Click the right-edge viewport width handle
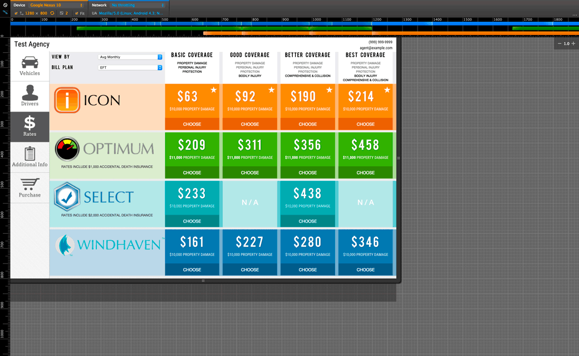 (x=399, y=158)
